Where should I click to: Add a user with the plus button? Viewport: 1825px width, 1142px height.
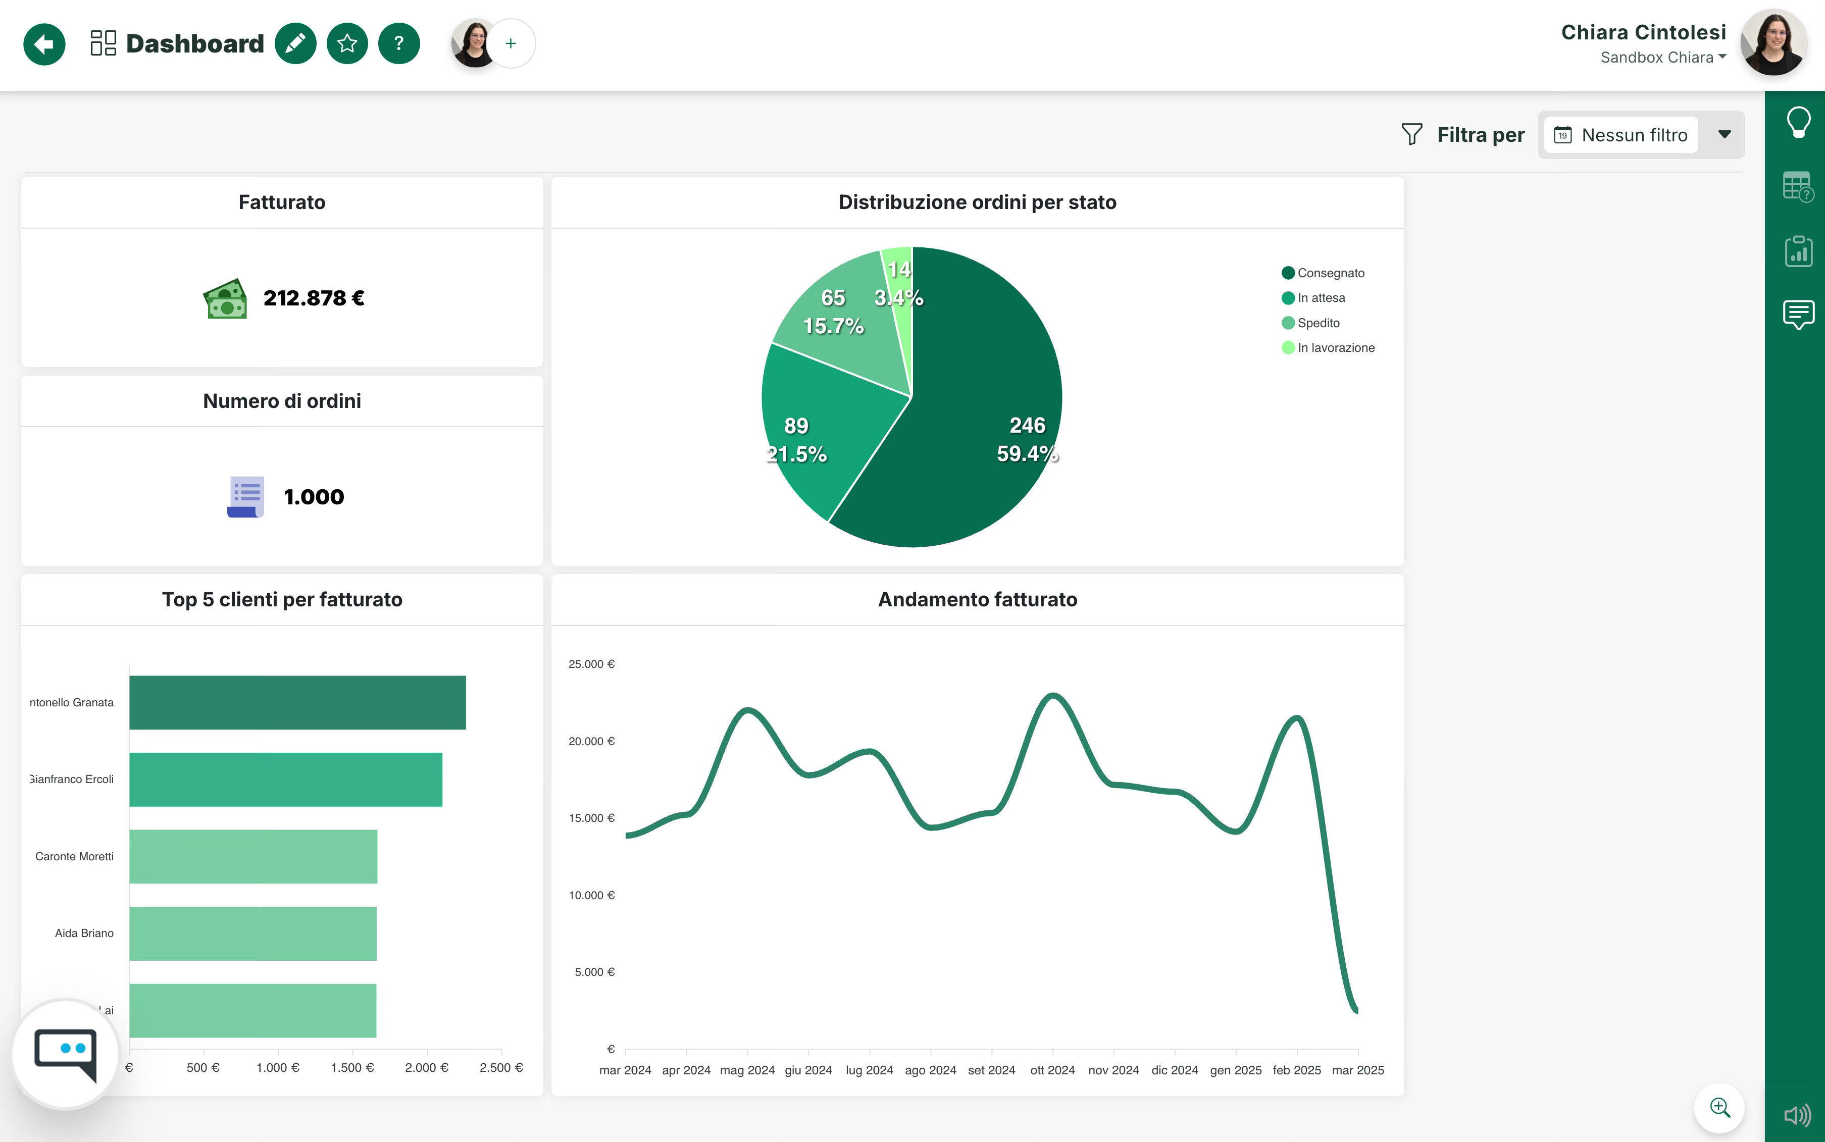[x=512, y=44]
